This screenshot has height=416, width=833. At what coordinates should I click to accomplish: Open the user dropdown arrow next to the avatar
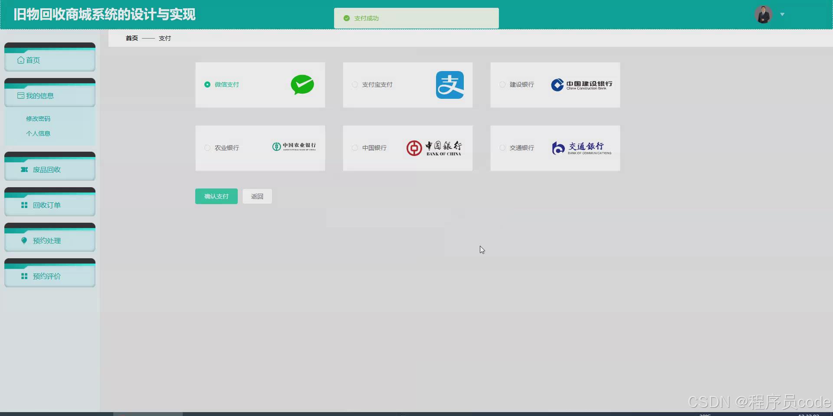(x=782, y=14)
